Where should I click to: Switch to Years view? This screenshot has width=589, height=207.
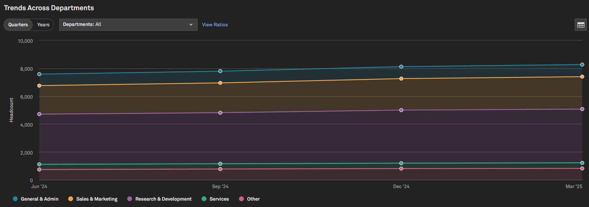tap(43, 25)
